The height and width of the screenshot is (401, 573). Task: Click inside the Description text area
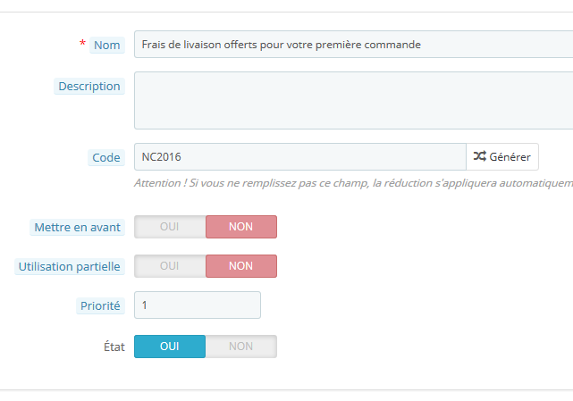[353, 100]
